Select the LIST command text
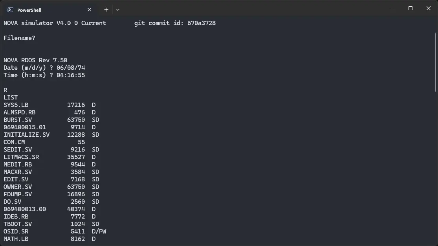This screenshot has height=246, width=438. pos(11,97)
